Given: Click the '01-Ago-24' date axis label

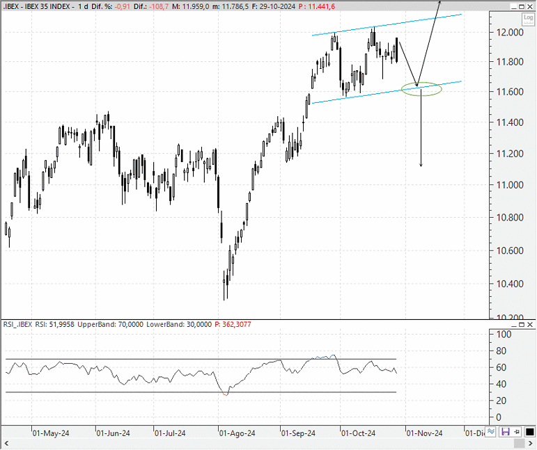Looking at the screenshot, I should coord(237,433).
